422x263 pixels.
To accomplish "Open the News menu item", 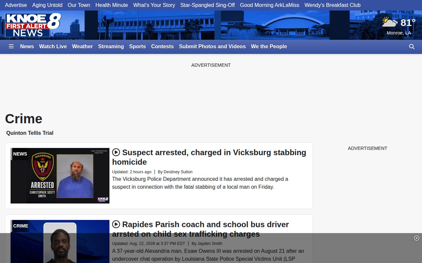I will point(27,47).
